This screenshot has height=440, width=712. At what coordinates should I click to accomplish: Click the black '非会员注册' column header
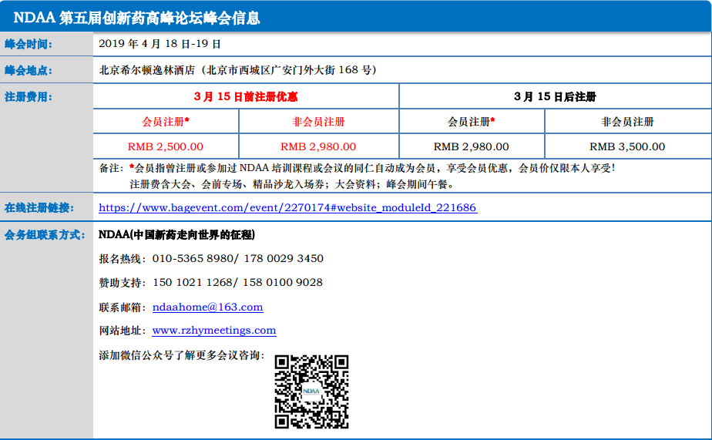point(627,122)
